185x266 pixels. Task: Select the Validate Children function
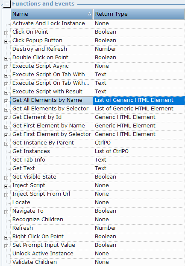(x=35, y=262)
